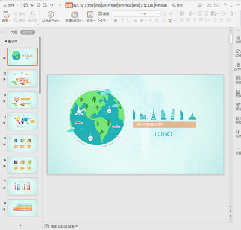Click the Clear Formatting eraser icon
Image resolution: width=241 pixels, height=230 pixels.
164,21
